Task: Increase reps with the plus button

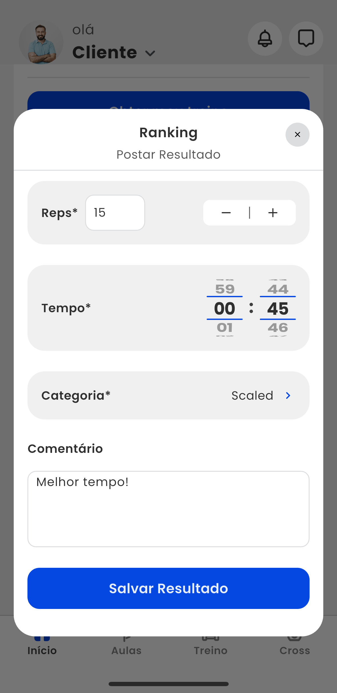Action: 273,213
